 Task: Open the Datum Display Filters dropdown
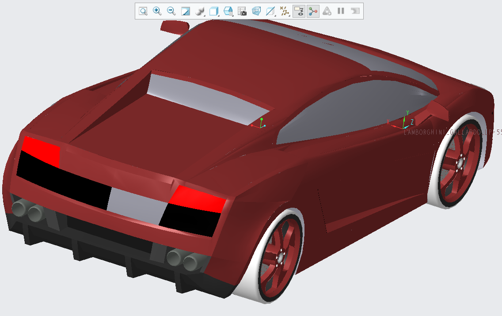pos(285,11)
